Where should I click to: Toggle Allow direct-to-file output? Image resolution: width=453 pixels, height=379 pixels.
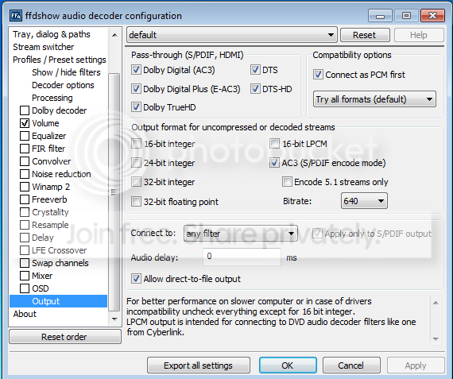click(136, 279)
